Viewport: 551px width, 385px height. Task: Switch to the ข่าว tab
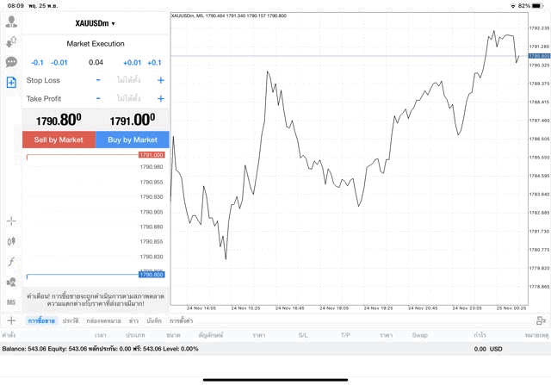click(133, 320)
